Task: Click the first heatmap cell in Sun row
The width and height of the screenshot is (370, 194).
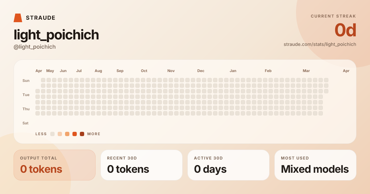Action: (43, 80)
